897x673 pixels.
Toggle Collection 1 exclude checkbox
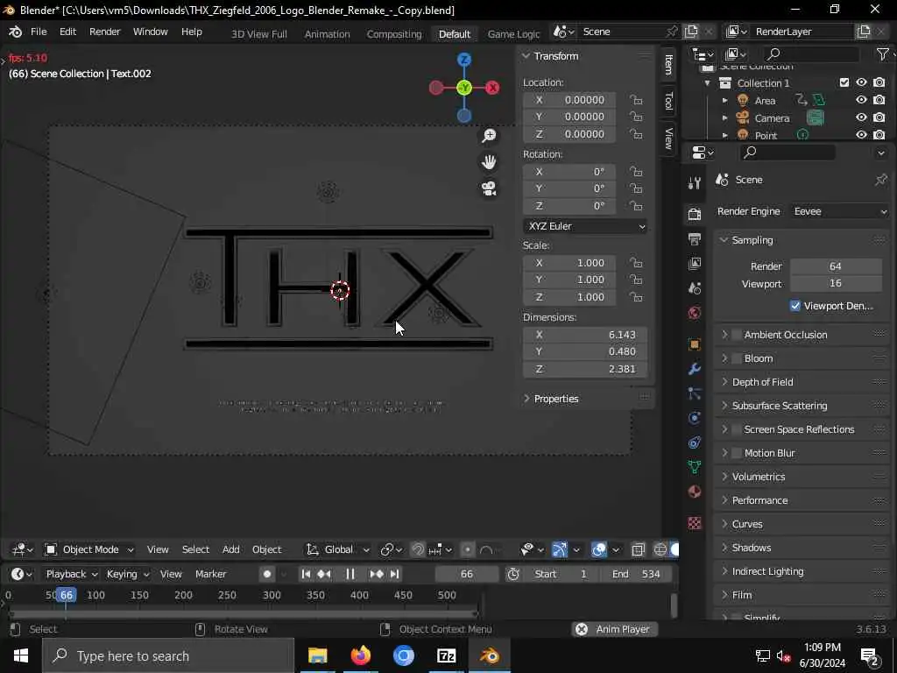click(x=844, y=83)
